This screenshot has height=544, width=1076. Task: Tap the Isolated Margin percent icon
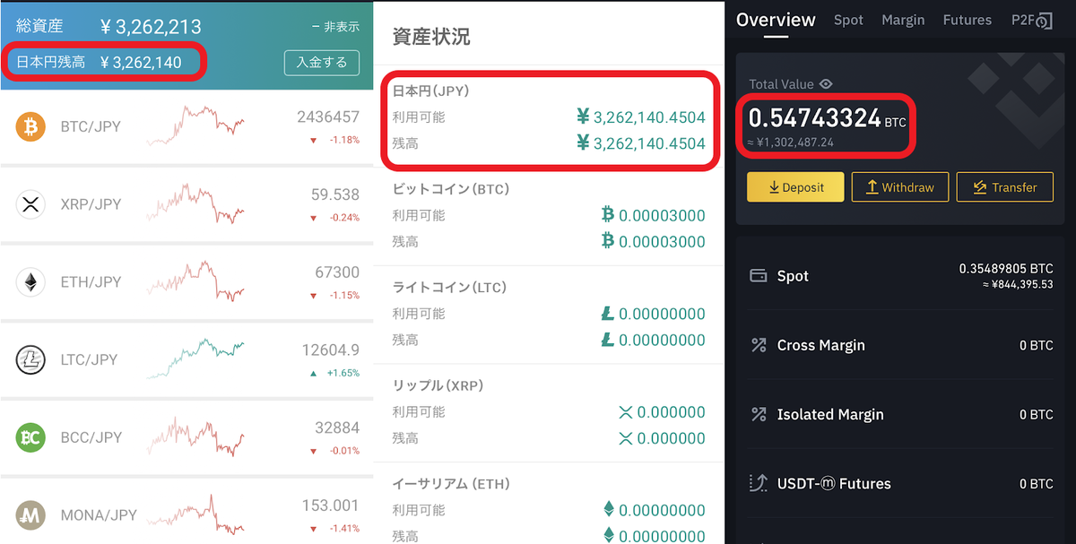tap(759, 414)
